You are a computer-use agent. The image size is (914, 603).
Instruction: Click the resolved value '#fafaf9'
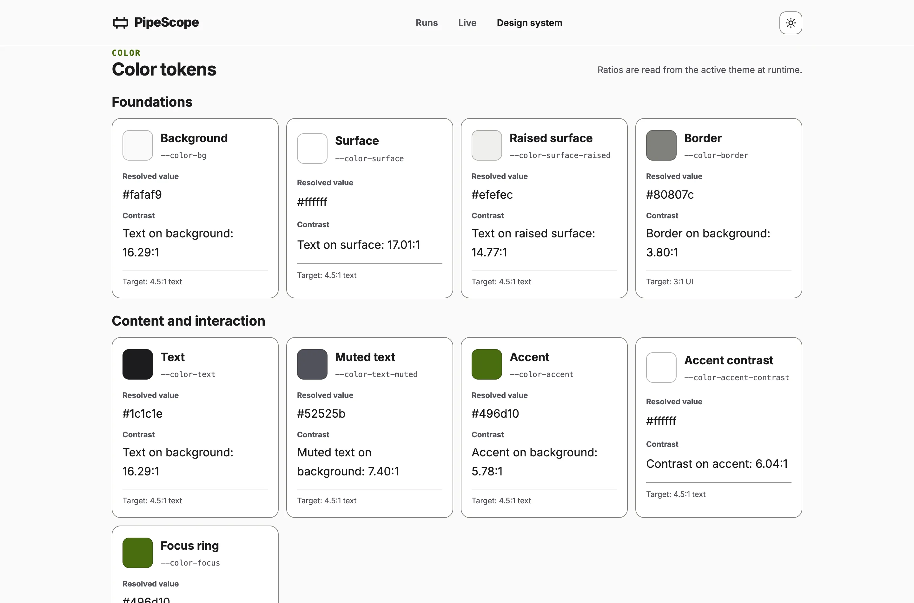142,195
